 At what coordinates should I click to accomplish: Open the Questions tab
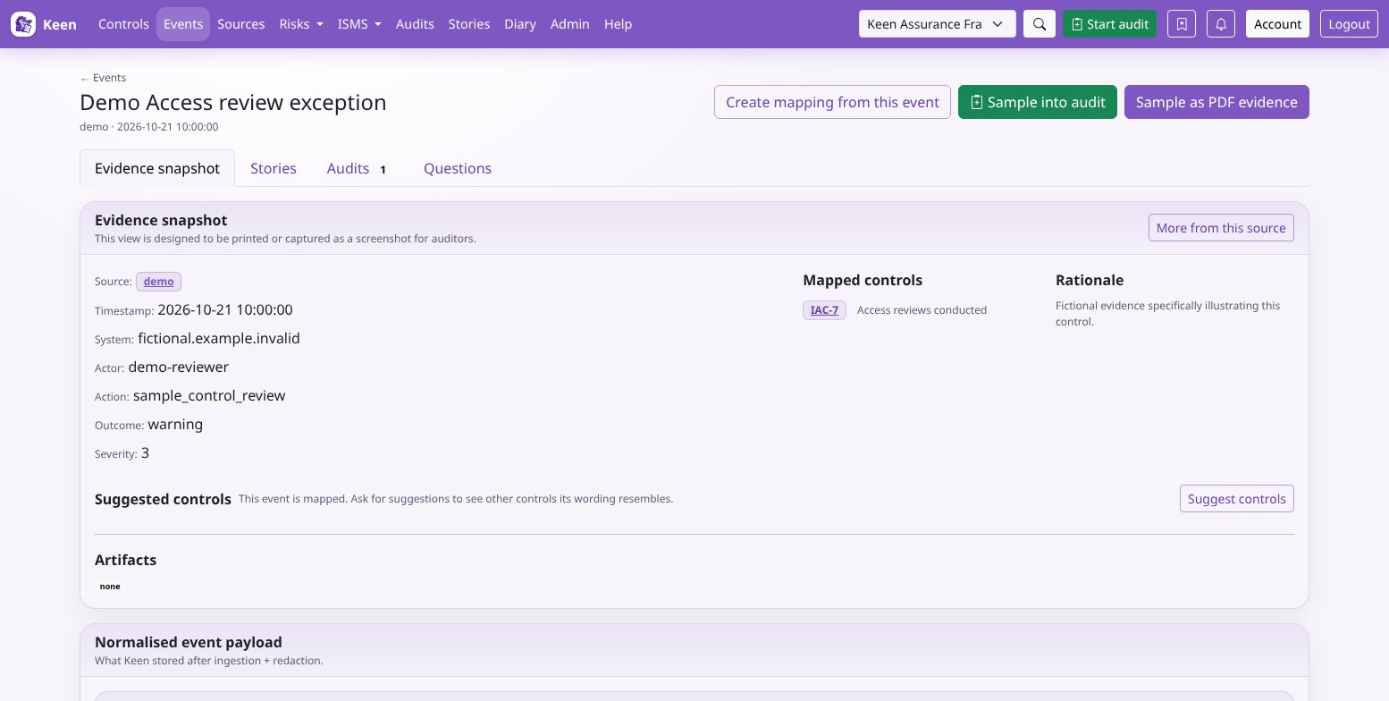(458, 168)
